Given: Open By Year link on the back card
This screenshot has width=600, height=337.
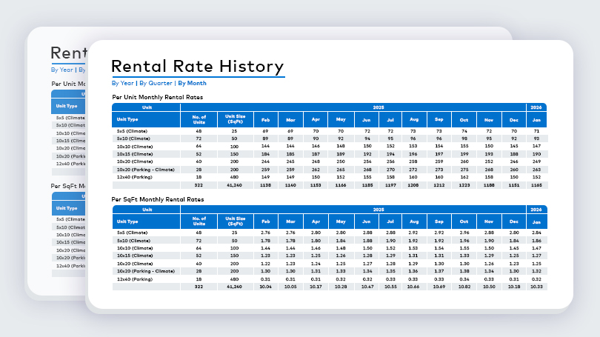Looking at the screenshot, I should [61, 70].
